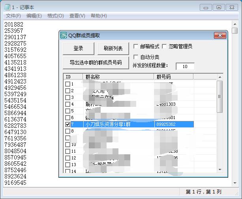Click the group list scrollbar thumb
The image size is (242, 199).
pyautogui.click(x=220, y=97)
